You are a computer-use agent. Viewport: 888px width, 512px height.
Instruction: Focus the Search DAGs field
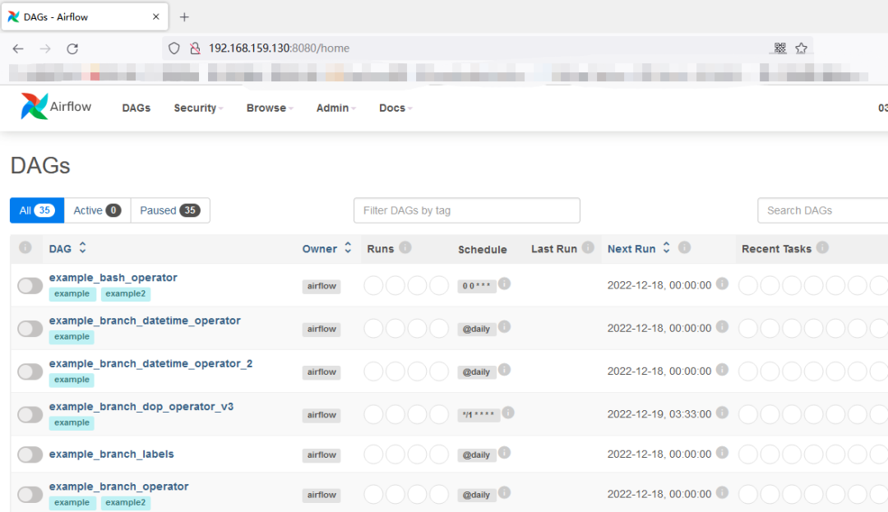point(823,210)
